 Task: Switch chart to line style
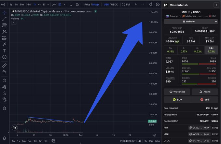[54, 5]
